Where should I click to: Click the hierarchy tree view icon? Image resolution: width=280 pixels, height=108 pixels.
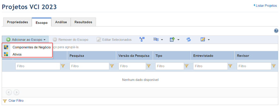pos(142,39)
